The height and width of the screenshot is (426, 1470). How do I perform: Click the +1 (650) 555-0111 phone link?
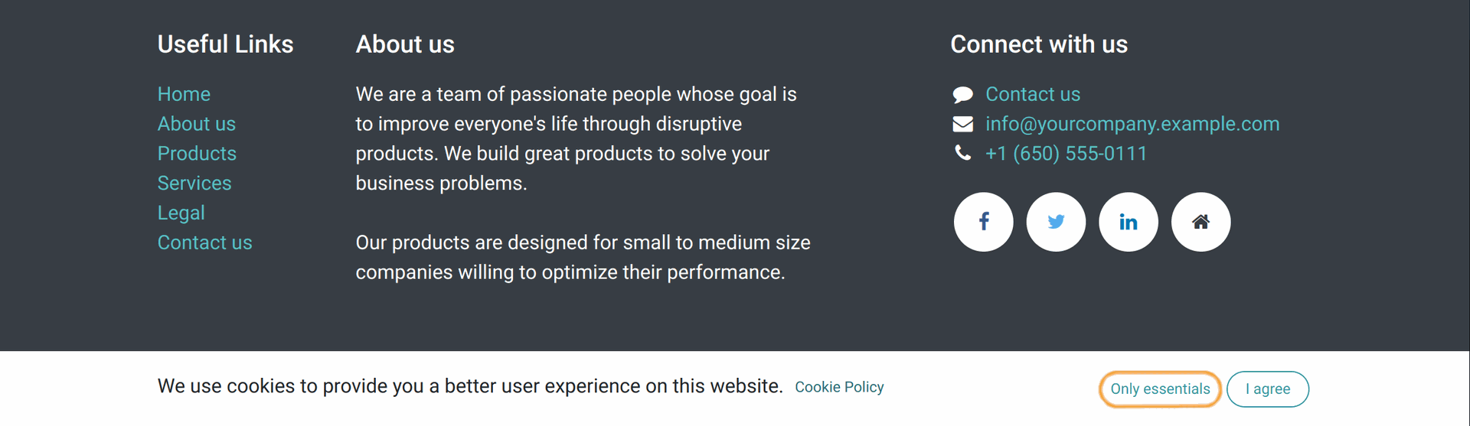1066,154
